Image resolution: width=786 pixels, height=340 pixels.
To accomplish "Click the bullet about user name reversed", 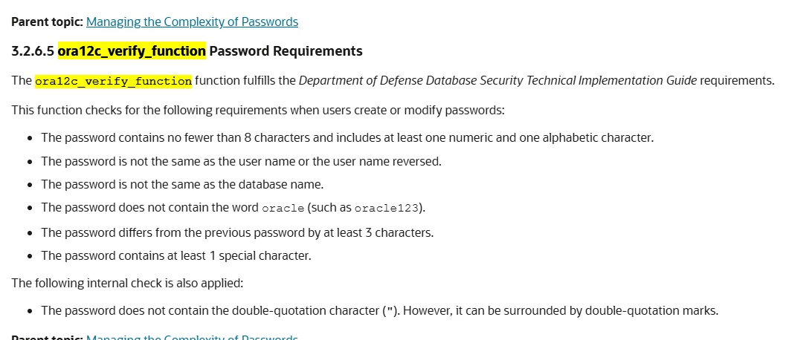I will click(x=241, y=161).
